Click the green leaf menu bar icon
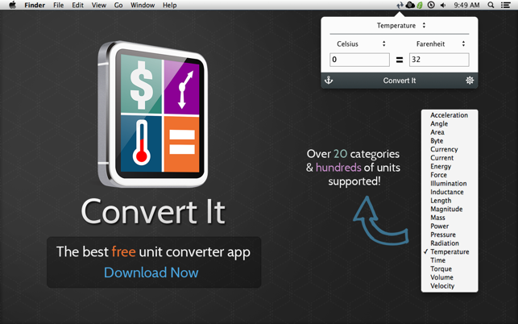The width and height of the screenshot is (518, 324). pyautogui.click(x=420, y=6)
